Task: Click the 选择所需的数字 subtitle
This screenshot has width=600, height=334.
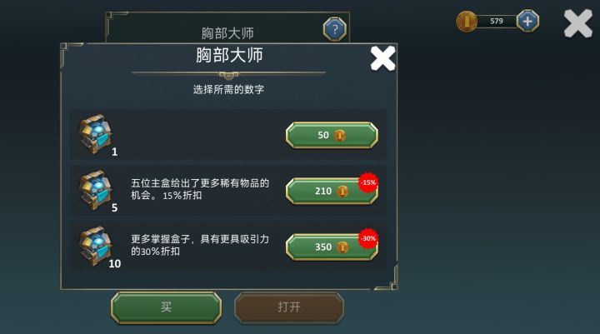Action: (228, 89)
